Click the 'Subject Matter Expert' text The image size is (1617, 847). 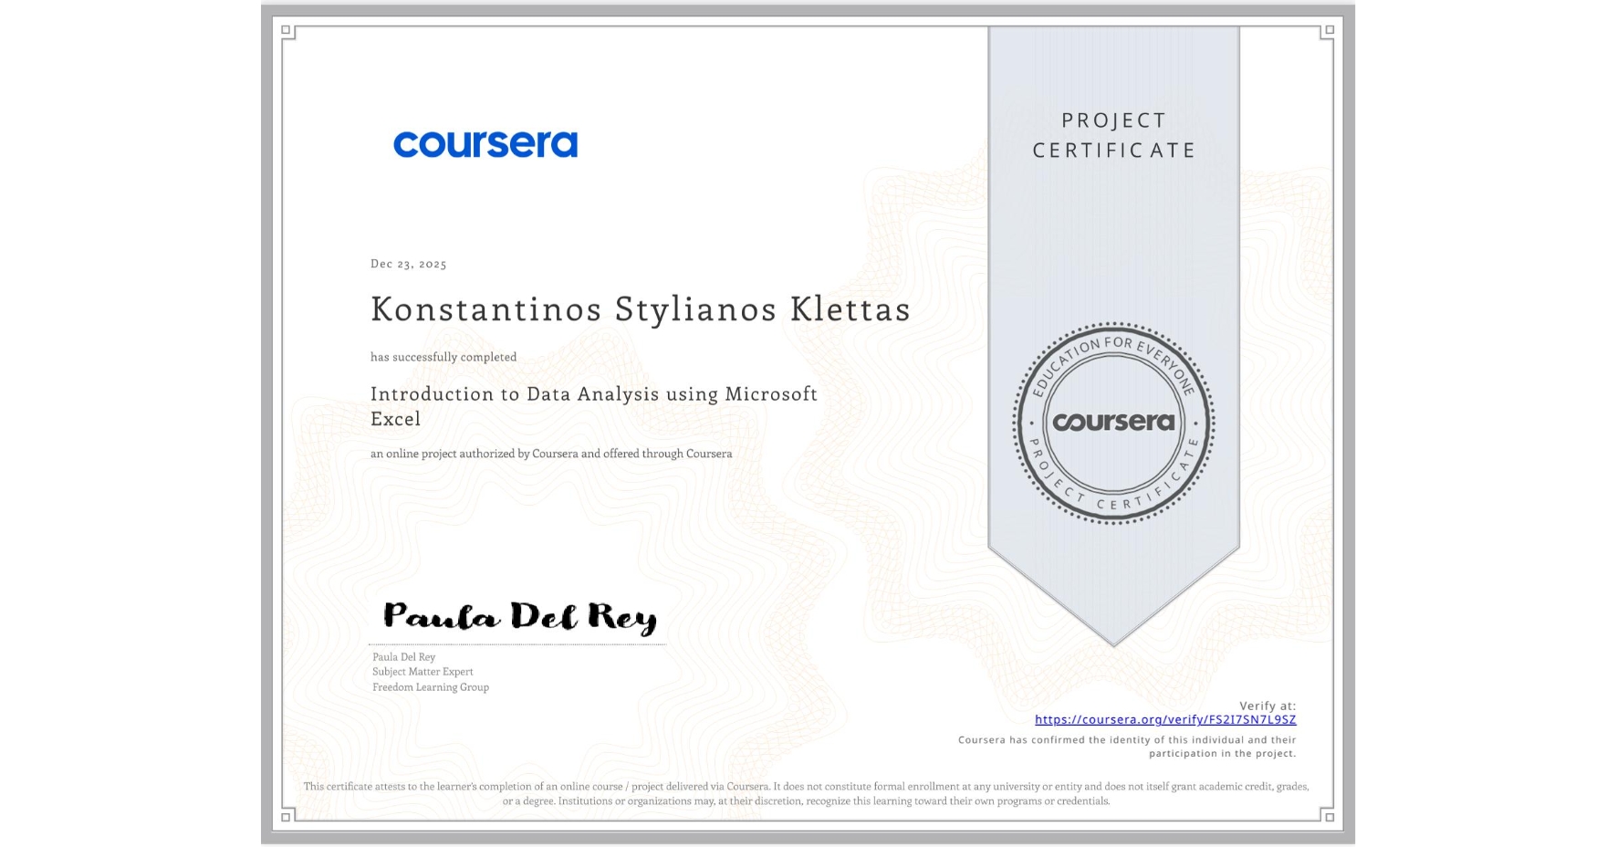[x=423, y=672]
